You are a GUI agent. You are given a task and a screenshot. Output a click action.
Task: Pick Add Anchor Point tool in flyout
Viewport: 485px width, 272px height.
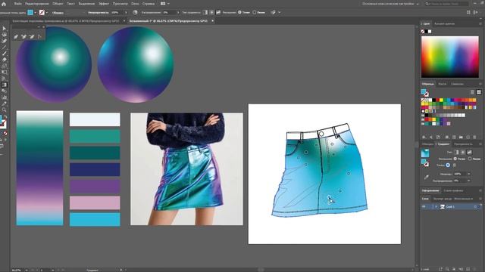(x=23, y=37)
